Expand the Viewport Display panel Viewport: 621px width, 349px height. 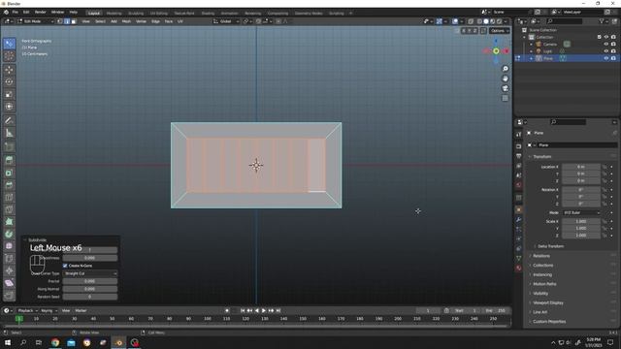click(x=547, y=302)
